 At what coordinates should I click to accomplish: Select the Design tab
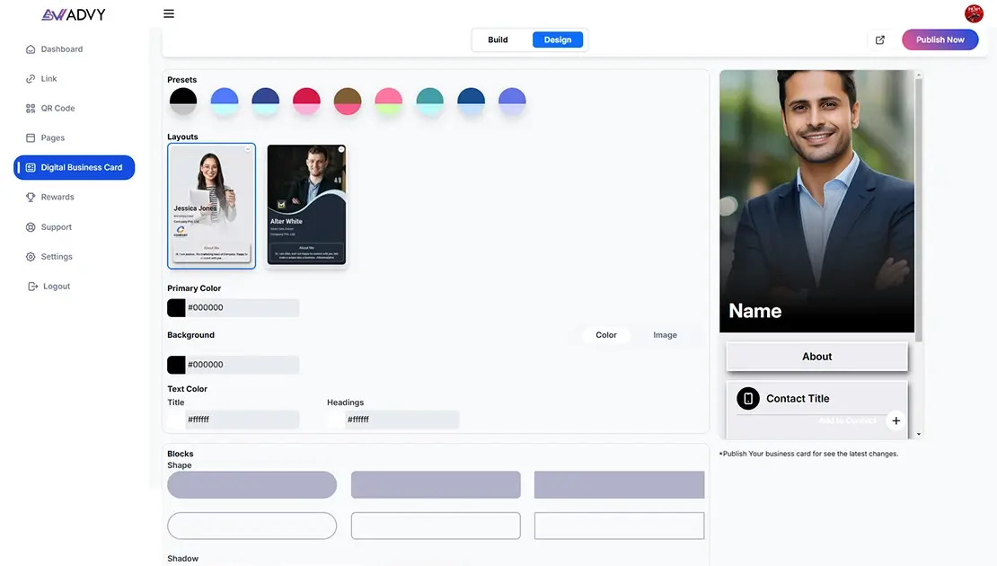pyautogui.click(x=558, y=40)
